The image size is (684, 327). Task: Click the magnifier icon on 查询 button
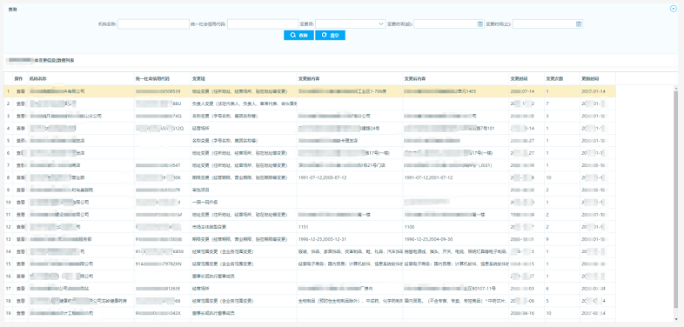(292, 36)
